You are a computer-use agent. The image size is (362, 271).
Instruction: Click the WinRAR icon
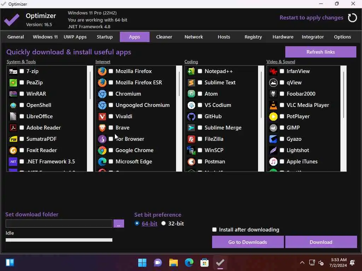coord(13,94)
